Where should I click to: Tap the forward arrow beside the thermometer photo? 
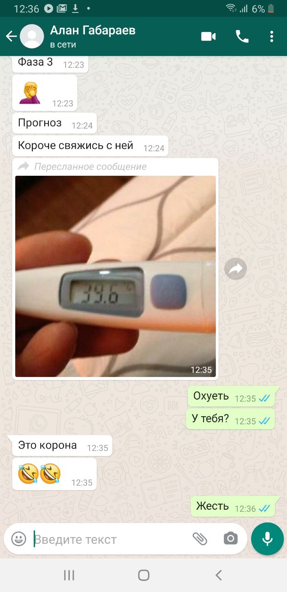point(236,269)
